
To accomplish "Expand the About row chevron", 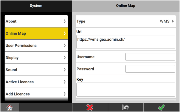I will pyautogui.click(x=65, y=21).
